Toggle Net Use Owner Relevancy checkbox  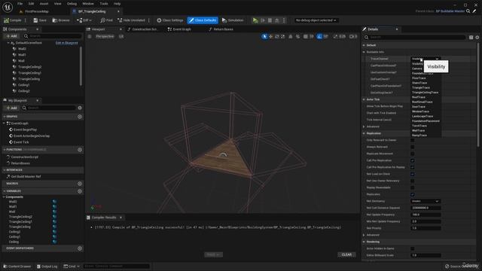(413, 181)
